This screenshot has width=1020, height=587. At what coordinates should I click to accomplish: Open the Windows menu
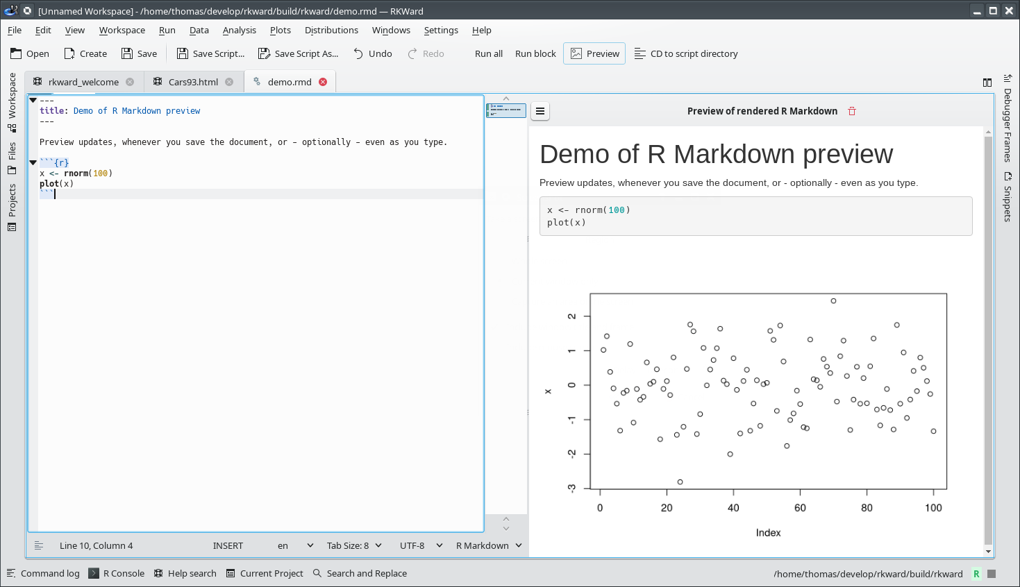391,30
